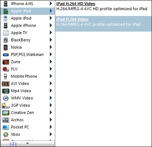Click the Apple TV icon
Image resolution: width=152 pixels, height=147 pixels.
[x=6, y=33]
